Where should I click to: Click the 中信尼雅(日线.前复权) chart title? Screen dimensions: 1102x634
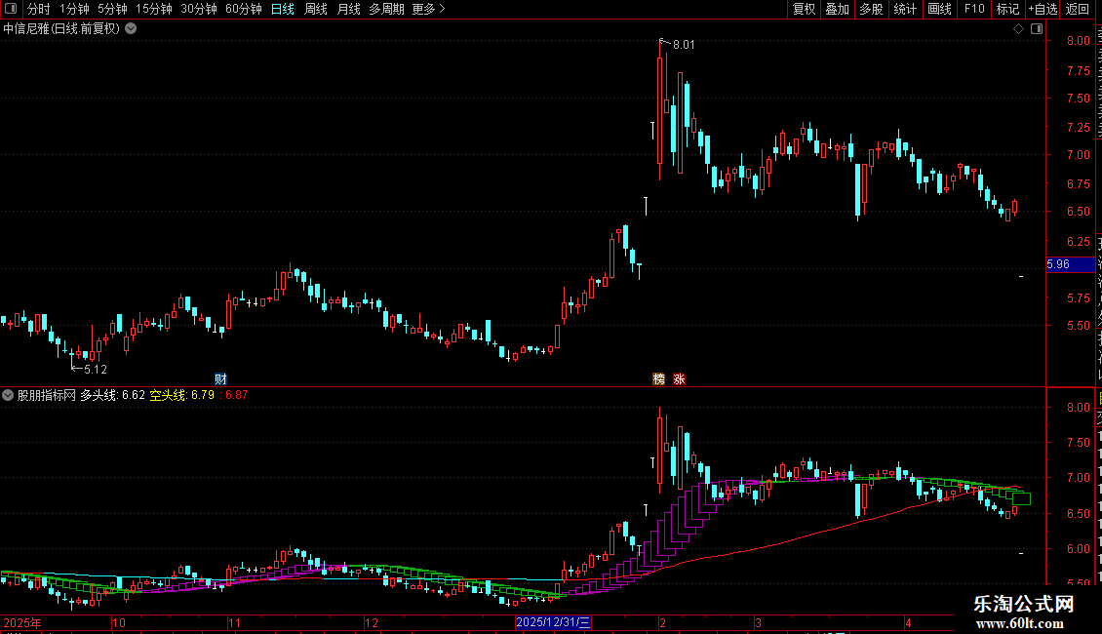click(x=61, y=29)
